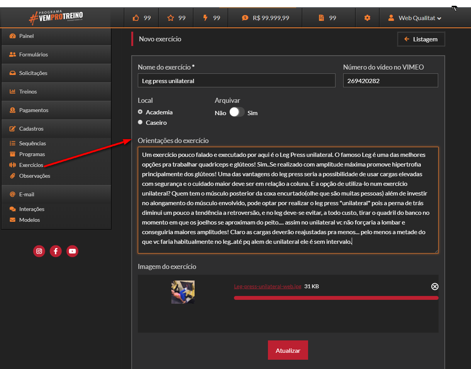
Task: Click the Treinos bar chart icon
Action: coord(12,92)
